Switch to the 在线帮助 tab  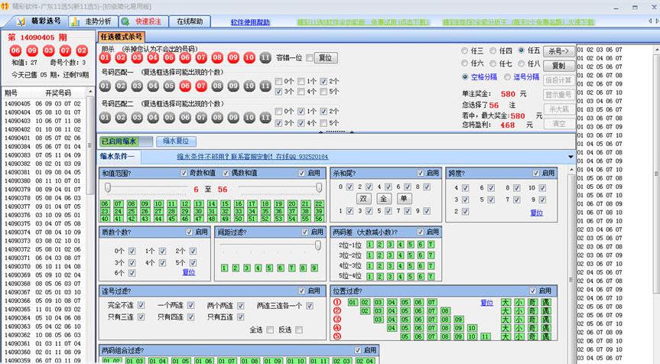tap(190, 21)
